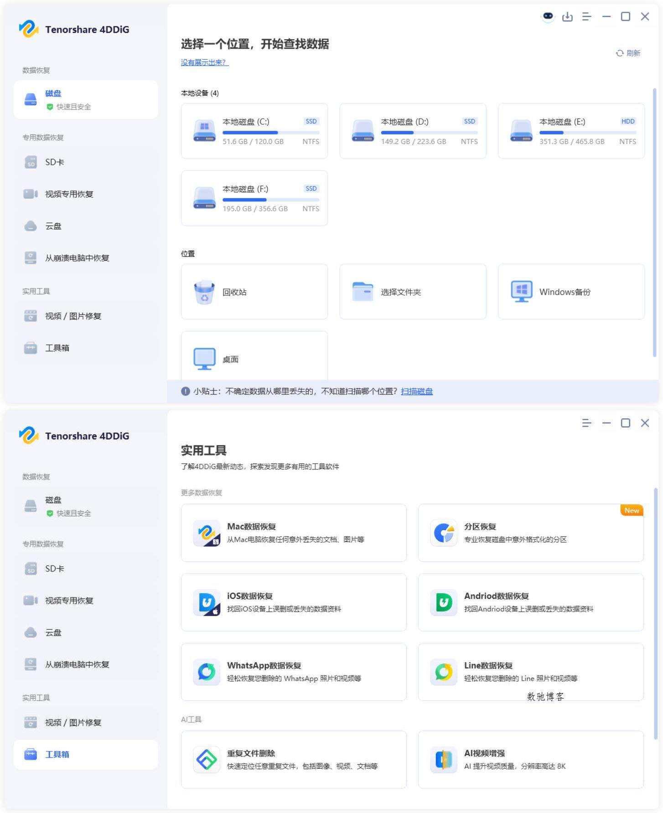Open Mac数据恢复 tool icon
Image resolution: width=663 pixels, height=813 pixels.
coord(207,533)
